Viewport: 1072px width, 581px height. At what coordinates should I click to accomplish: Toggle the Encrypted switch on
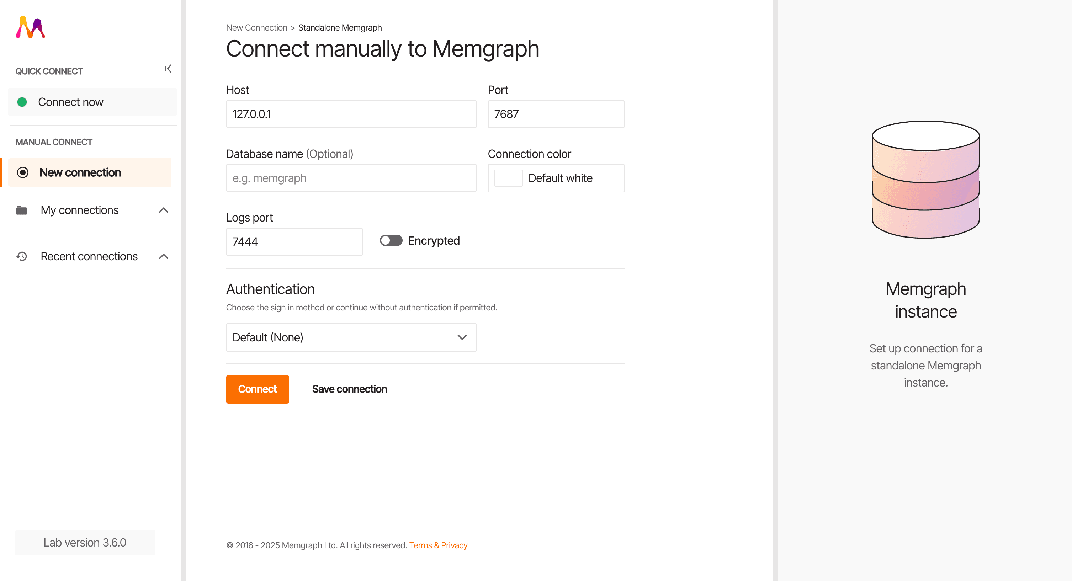pyautogui.click(x=391, y=240)
